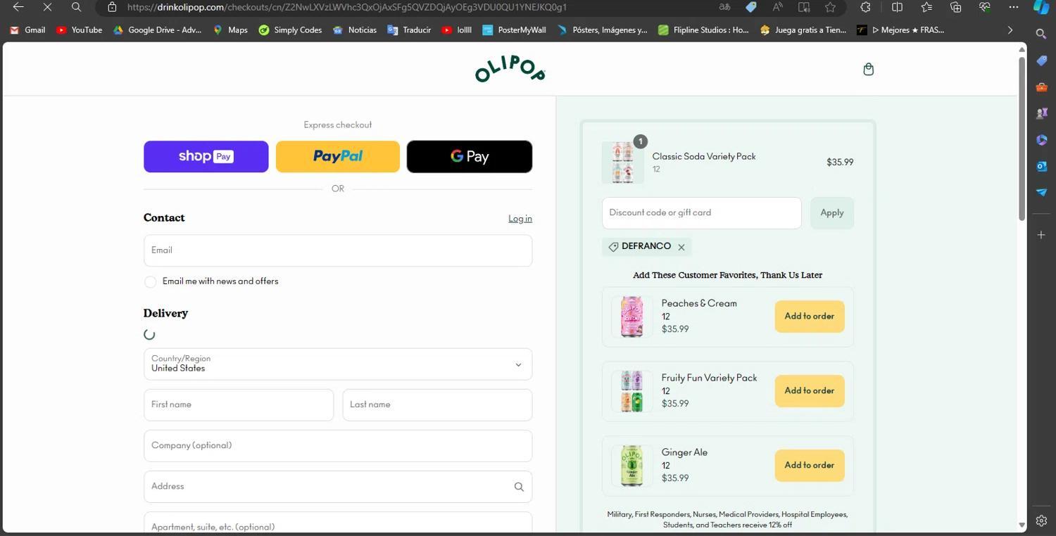Image resolution: width=1056 pixels, height=536 pixels.
Task: Click the page vertical scrollbar
Action: click(1022, 139)
